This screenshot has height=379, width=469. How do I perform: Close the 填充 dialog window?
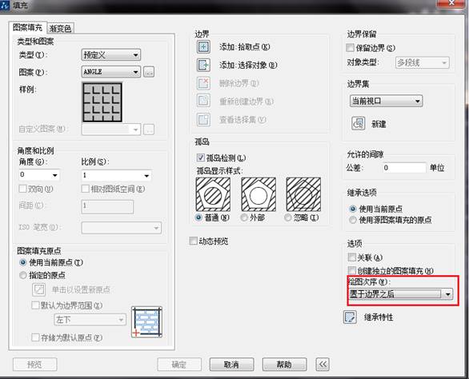coord(452,3)
